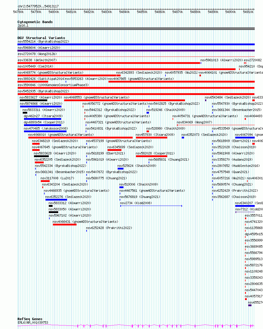Open variant nsv457930 (Itsara2009)

[x=155, y=135]
